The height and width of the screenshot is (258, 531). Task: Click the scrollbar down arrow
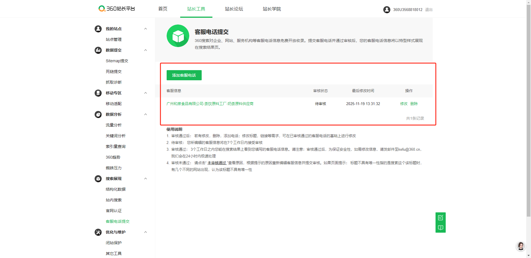point(528,256)
